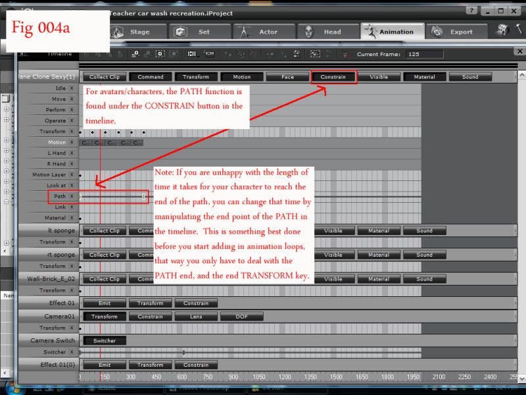The height and width of the screenshot is (395, 526).
Task: Switch to the Set tab
Action: [201, 32]
